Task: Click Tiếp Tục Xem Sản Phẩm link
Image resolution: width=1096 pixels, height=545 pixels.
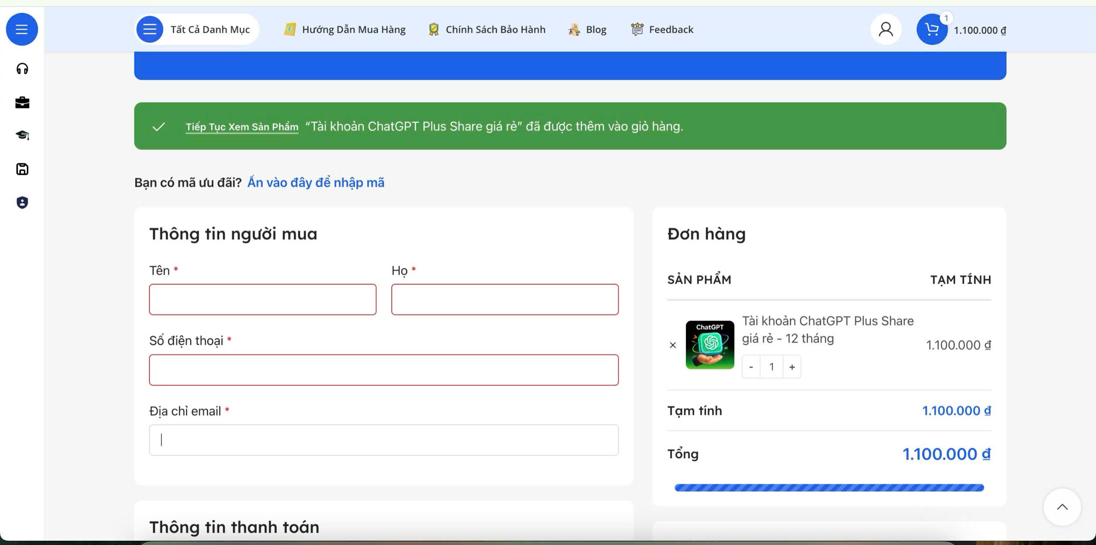Action: point(242,127)
